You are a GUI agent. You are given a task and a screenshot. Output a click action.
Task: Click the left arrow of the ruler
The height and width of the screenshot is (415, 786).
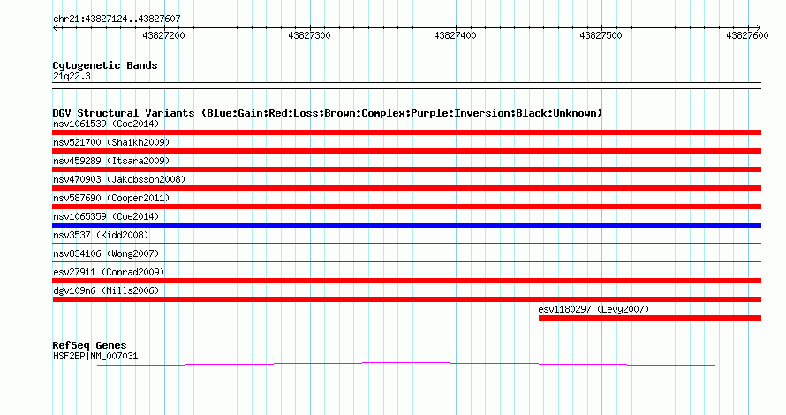click(56, 27)
